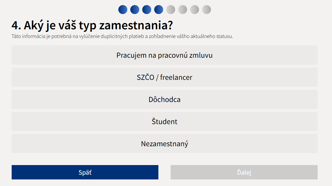Viewport: 332px width, 186px height.
Task: Go back with the 'Späť' button
Action: point(85,172)
